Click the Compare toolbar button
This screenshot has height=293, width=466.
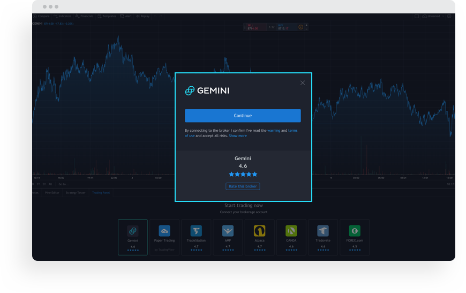click(41, 16)
